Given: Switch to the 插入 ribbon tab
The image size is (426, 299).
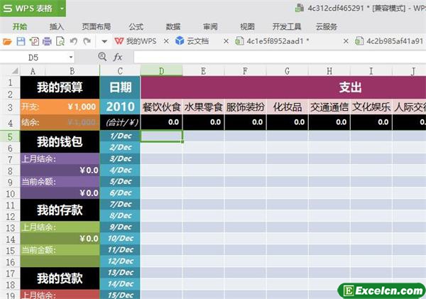Looking at the screenshot, I should point(57,26).
